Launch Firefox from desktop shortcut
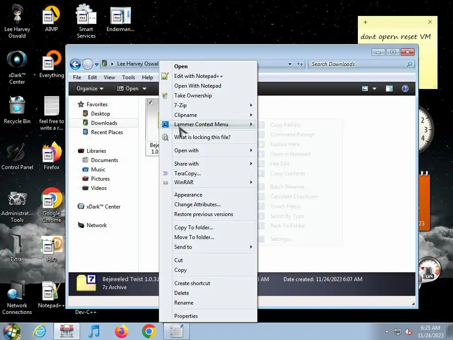This screenshot has height=340, width=453. pyautogui.click(x=51, y=156)
